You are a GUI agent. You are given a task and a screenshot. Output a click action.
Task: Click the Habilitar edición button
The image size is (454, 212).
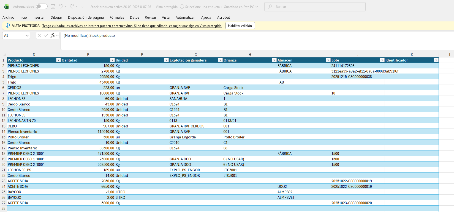240,26
